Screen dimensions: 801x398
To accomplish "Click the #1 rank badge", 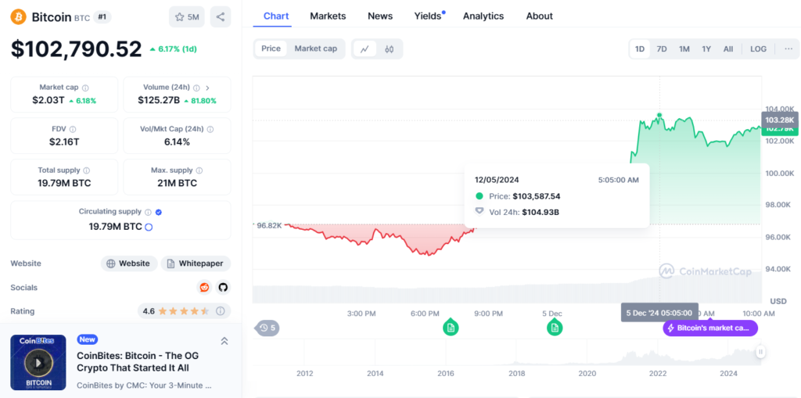I will 102,17.
